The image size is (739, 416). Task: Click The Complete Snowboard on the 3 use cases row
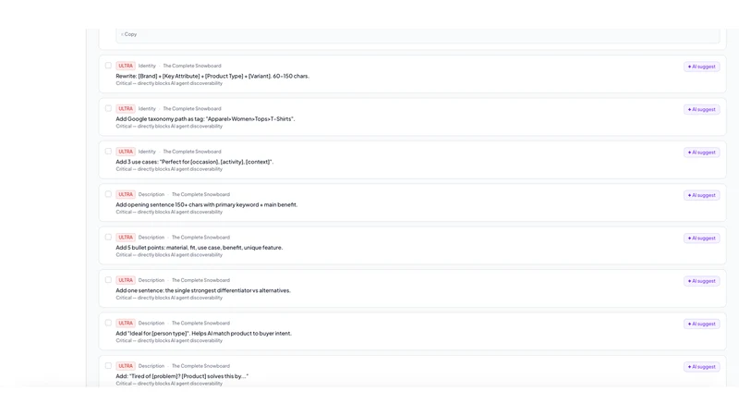point(192,152)
